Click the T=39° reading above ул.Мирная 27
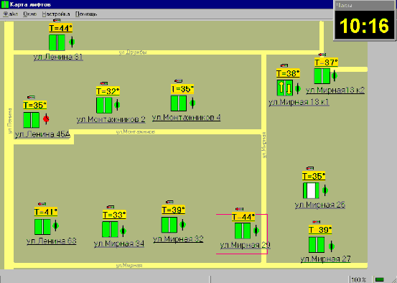 click(320, 230)
